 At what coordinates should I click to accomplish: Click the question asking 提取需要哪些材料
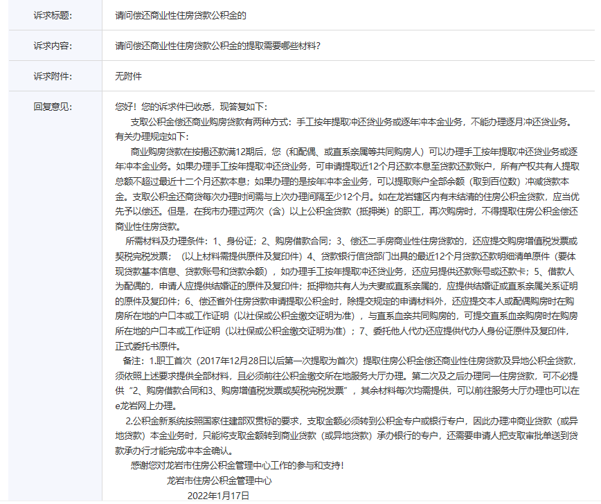(x=218, y=46)
